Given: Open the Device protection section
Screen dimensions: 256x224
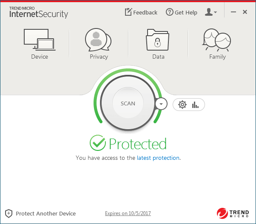Looking at the screenshot, I should click(39, 43).
